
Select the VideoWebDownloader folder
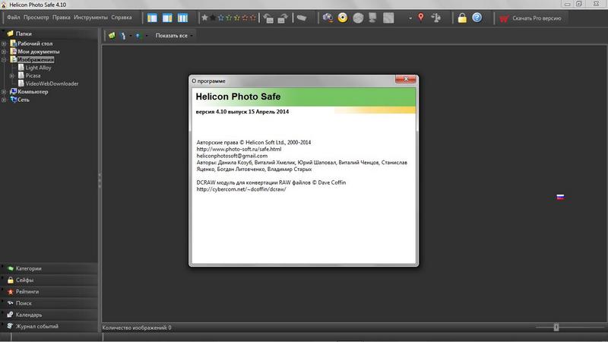tap(52, 84)
